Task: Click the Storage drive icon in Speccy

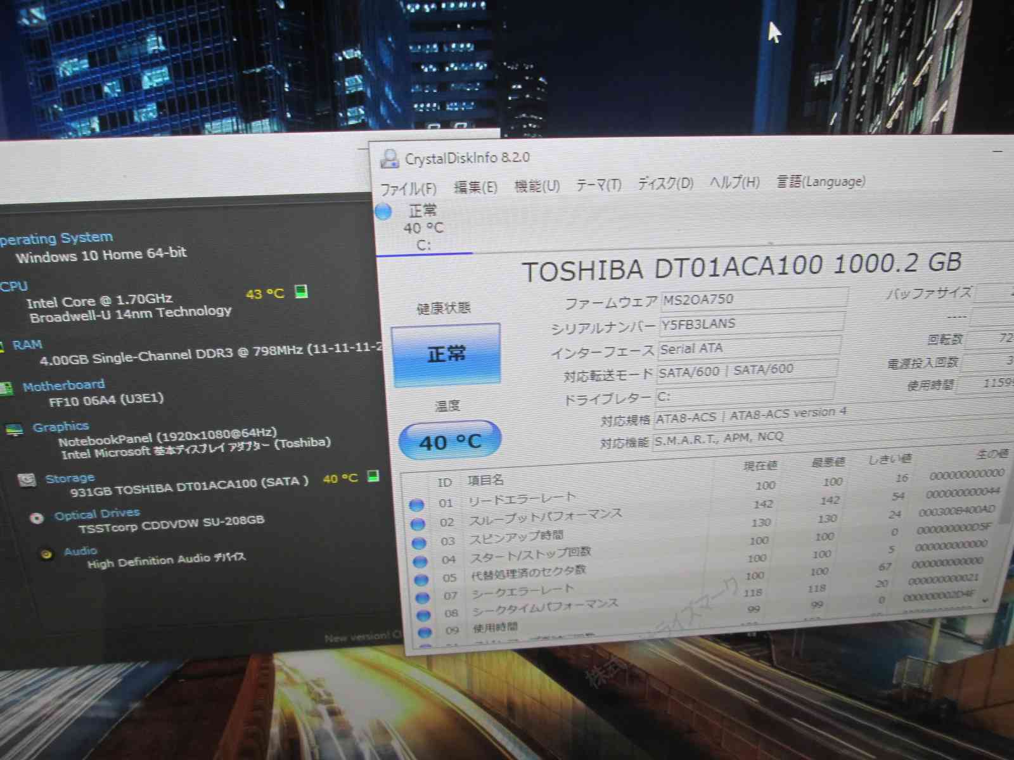Action: click(27, 481)
